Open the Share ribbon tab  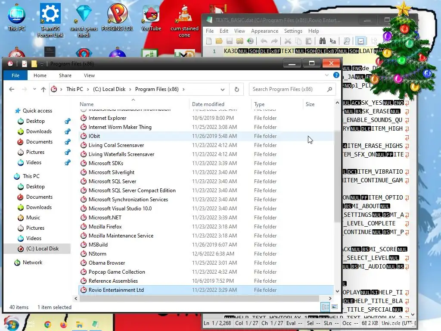[x=65, y=75]
